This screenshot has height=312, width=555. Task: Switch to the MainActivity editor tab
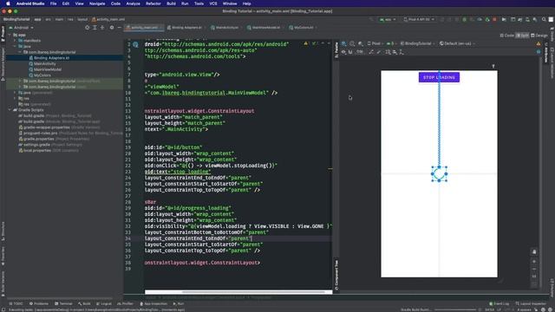click(x=225, y=28)
